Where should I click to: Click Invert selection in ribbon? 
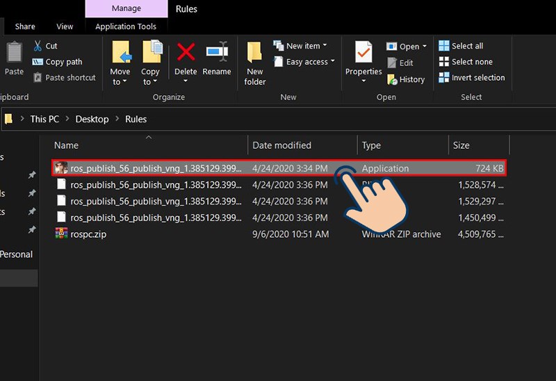point(471,78)
